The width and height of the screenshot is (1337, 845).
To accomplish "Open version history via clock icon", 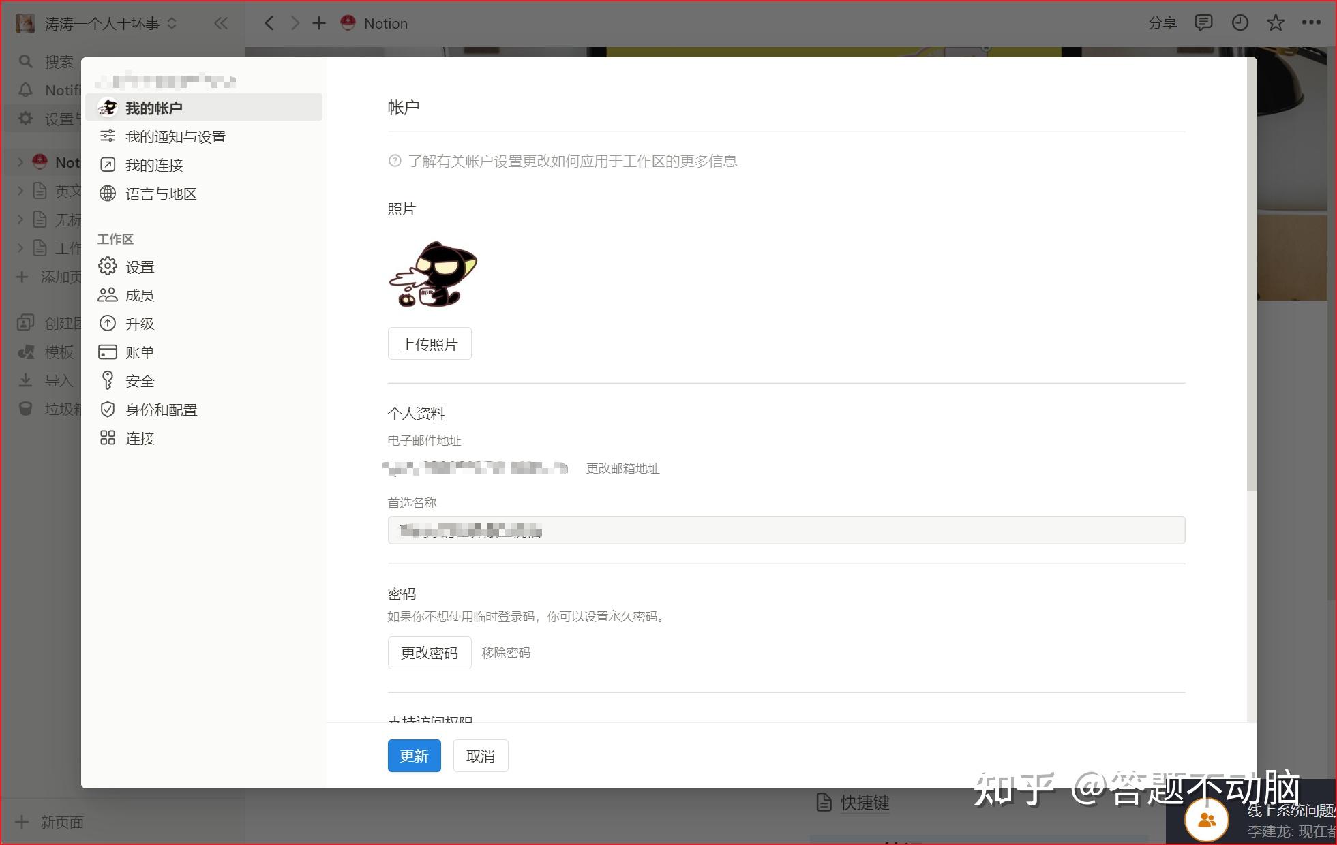I will 1240,22.
